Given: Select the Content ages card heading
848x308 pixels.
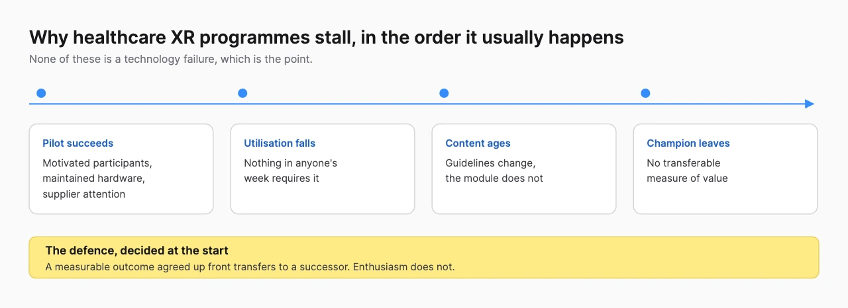Looking at the screenshot, I should tap(478, 143).
